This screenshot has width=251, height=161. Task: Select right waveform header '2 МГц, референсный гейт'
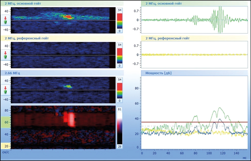[x=167, y=38]
